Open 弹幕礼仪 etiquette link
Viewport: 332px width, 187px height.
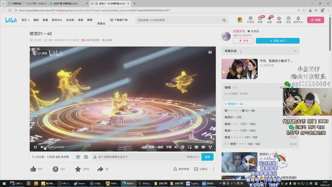[193, 157]
